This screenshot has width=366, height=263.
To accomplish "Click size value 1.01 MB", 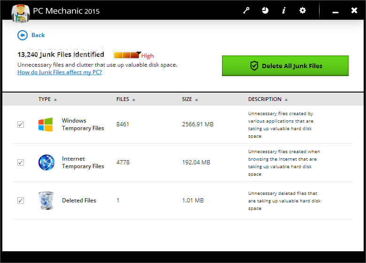I will (193, 201).
